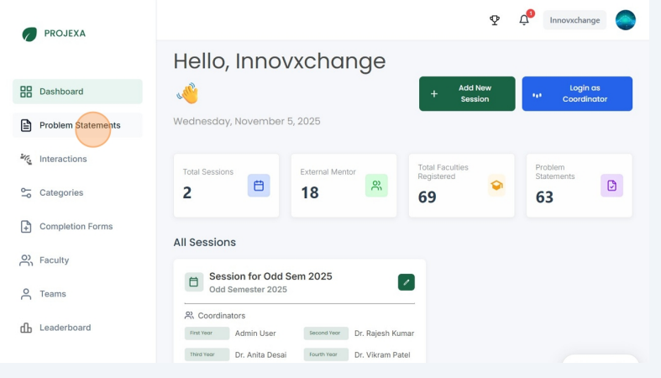Open the Leaderboard page
661x378 pixels.
pyautogui.click(x=65, y=328)
